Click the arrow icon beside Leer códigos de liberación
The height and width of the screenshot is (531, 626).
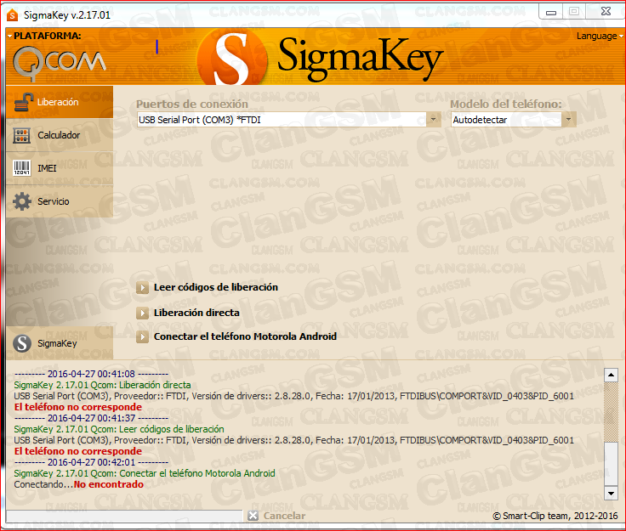[x=142, y=287]
